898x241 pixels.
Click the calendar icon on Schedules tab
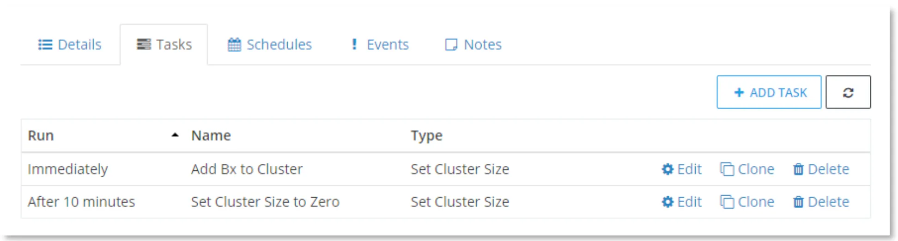[234, 45]
